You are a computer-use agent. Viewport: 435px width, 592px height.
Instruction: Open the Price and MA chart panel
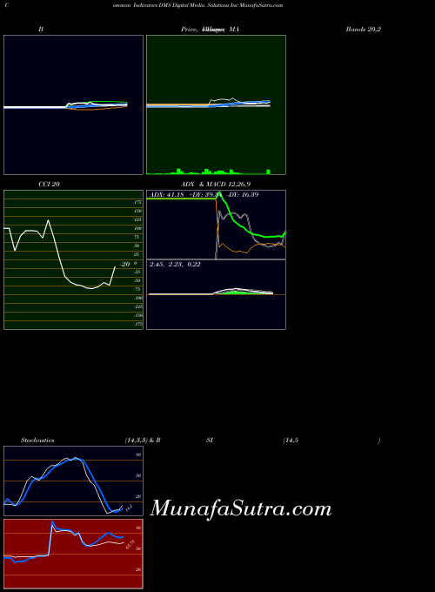(x=216, y=105)
